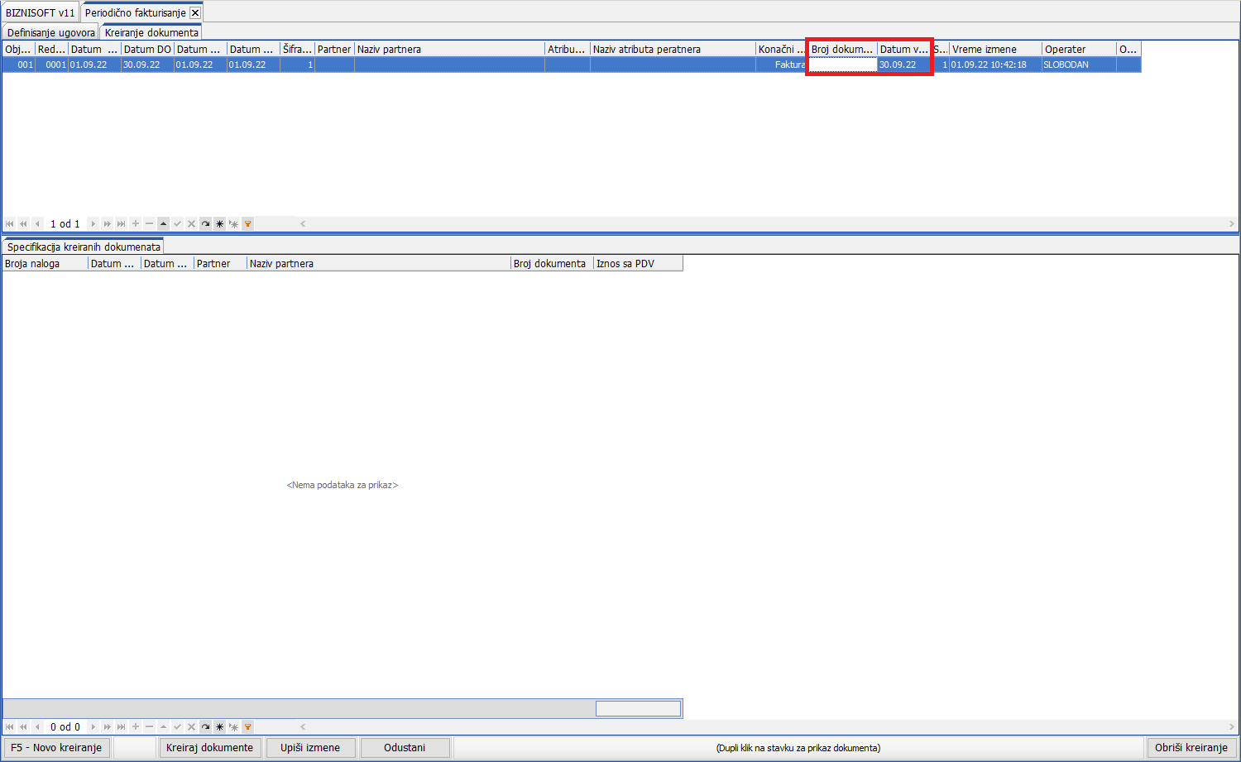This screenshot has width=1241, height=762.
Task: Click the bookmark asterisk in lower grid navigator
Action: (x=219, y=727)
